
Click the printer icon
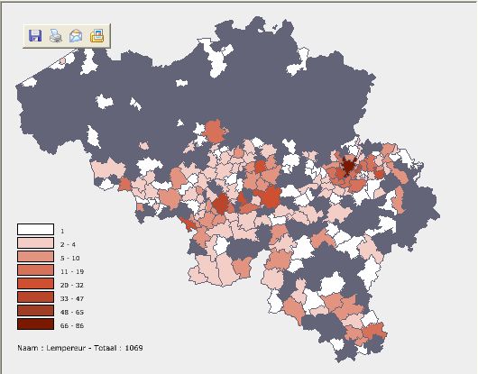point(56,36)
